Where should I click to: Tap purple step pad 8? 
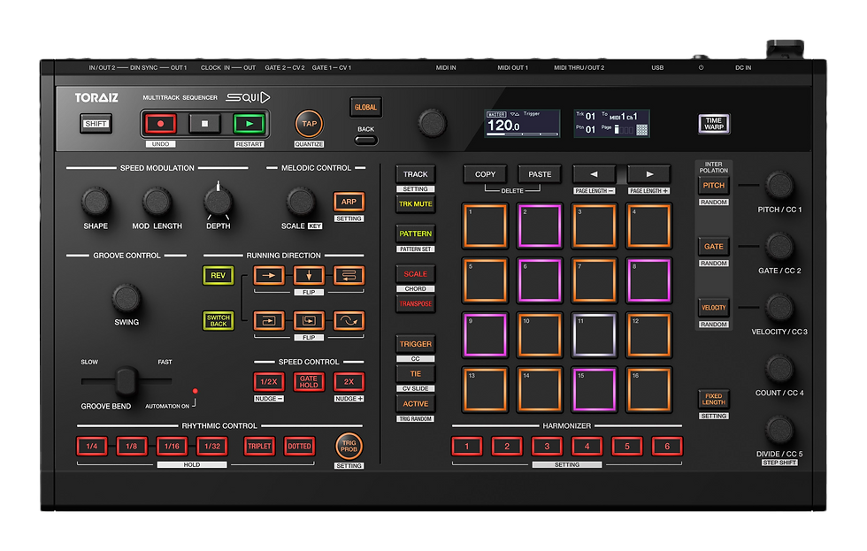pyautogui.click(x=649, y=280)
